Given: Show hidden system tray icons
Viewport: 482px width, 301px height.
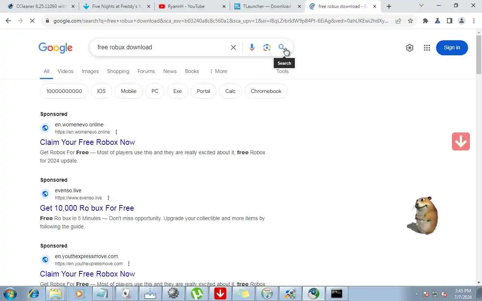Looking at the screenshot, I should point(416,294).
